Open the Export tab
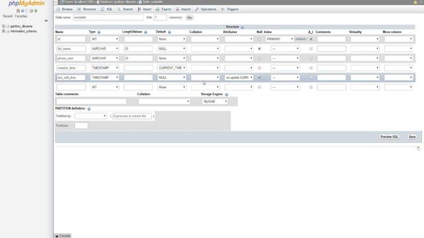 coord(164,9)
